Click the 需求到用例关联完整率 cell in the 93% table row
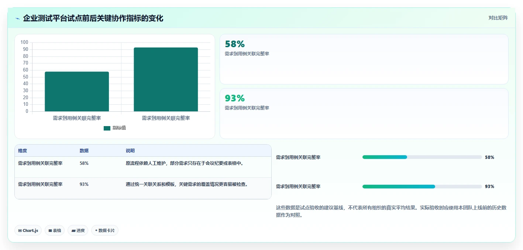Screen dimensions: 523x250 click(40, 184)
